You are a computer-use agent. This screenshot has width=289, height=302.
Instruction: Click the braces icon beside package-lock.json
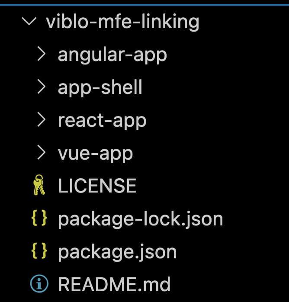[x=39, y=219]
